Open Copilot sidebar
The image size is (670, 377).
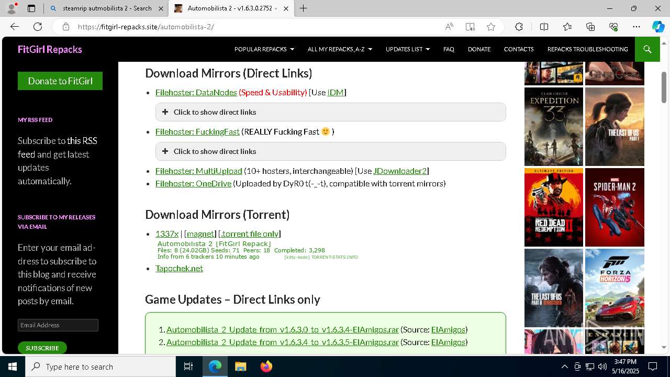658,27
